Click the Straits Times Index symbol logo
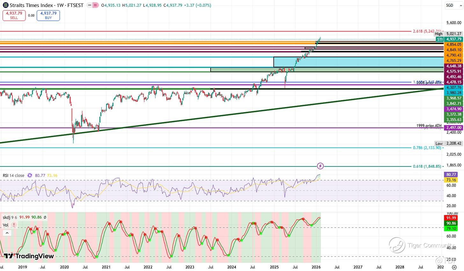This screenshot has height=271, width=464. [x=5, y=5]
